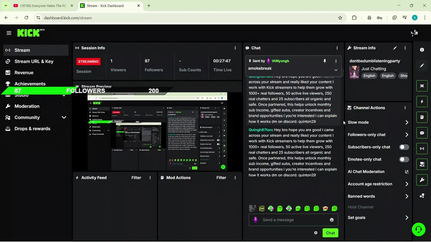The width and height of the screenshot is (431, 242).
Task: Toggle Subscribers-only chat switch
Action: click(404, 147)
